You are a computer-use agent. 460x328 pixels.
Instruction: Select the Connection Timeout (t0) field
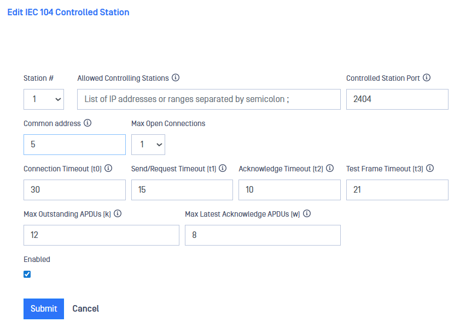coord(74,190)
